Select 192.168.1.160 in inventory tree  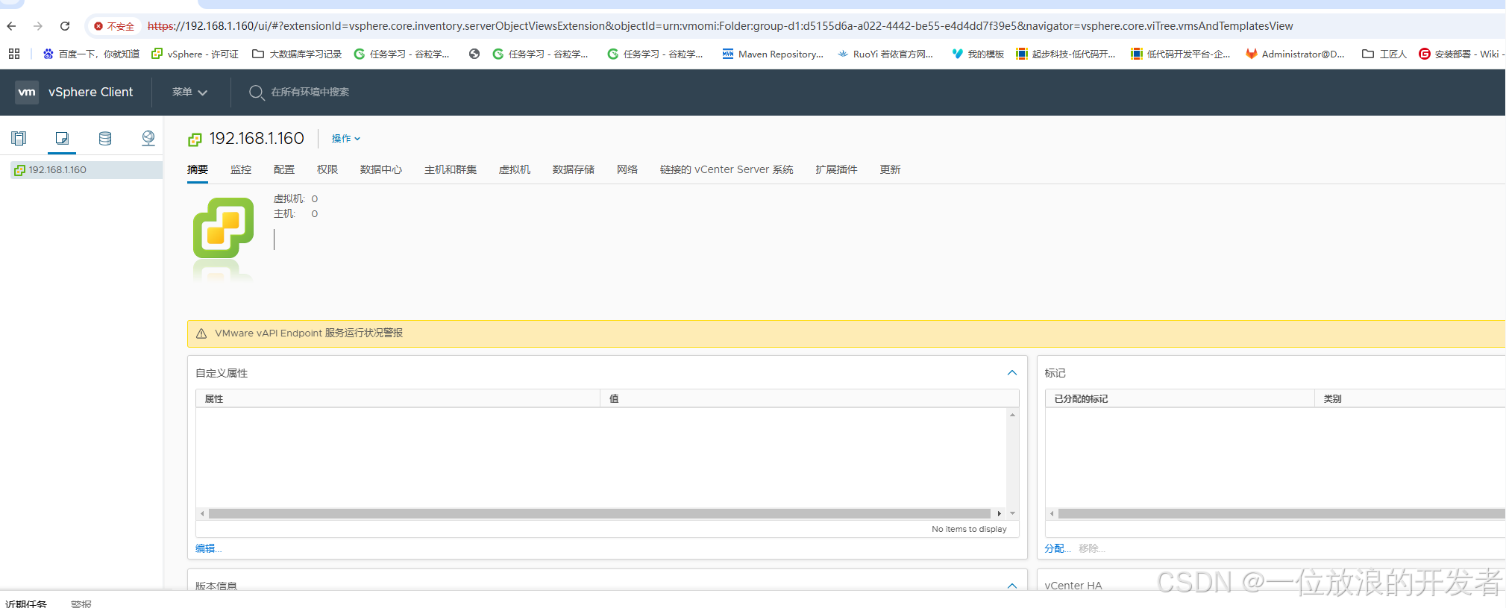click(87, 170)
